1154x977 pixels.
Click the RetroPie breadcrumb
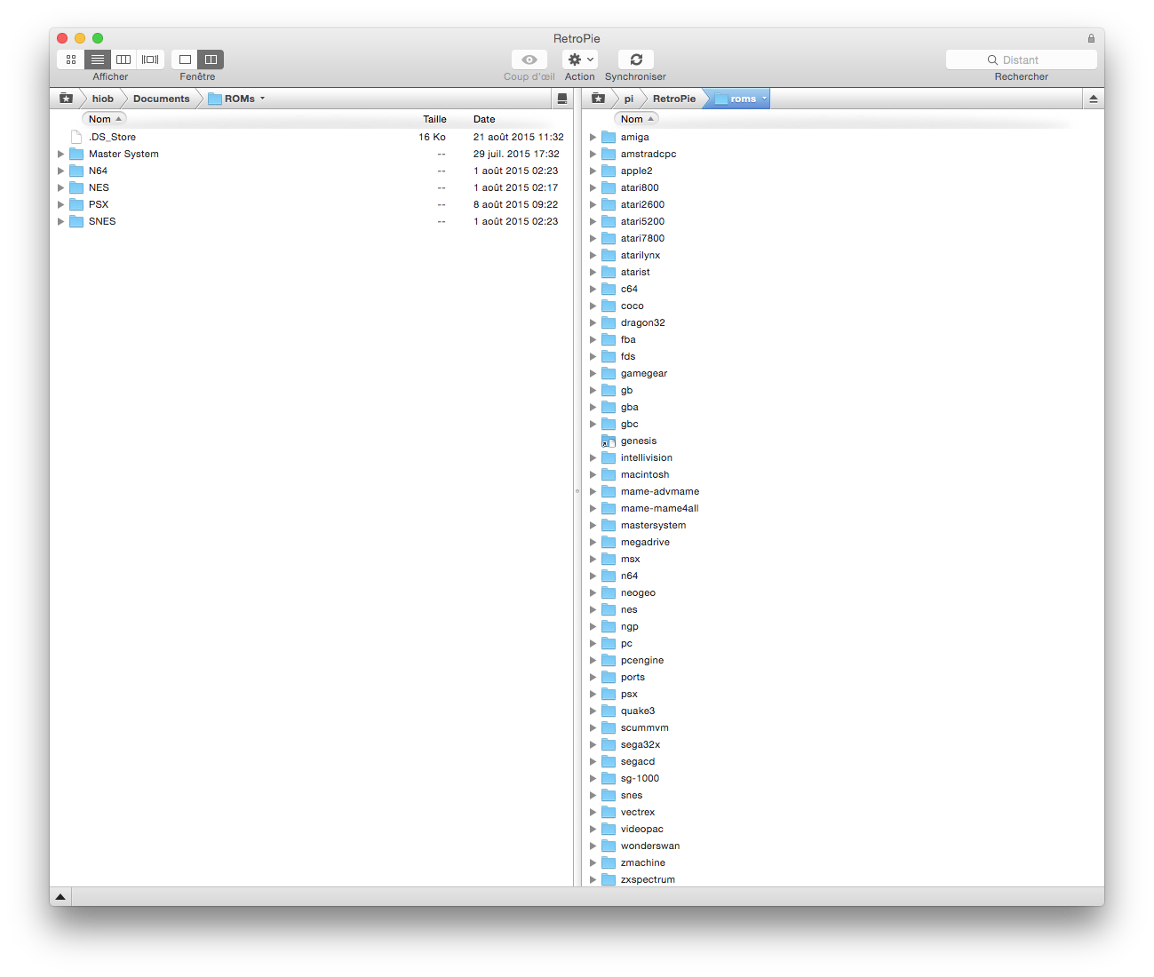pos(674,99)
